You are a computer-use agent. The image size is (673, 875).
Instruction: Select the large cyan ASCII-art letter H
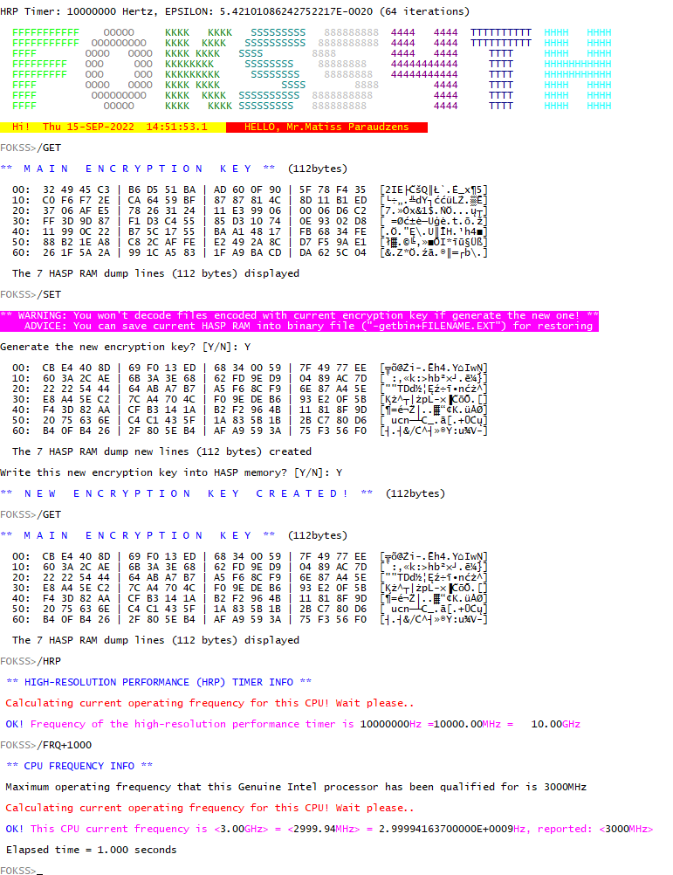pyautogui.click(x=578, y=69)
